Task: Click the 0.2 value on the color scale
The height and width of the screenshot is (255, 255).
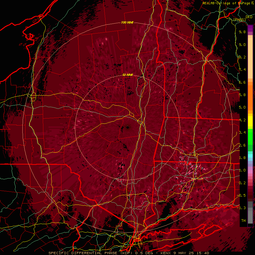Action: (x=242, y=183)
